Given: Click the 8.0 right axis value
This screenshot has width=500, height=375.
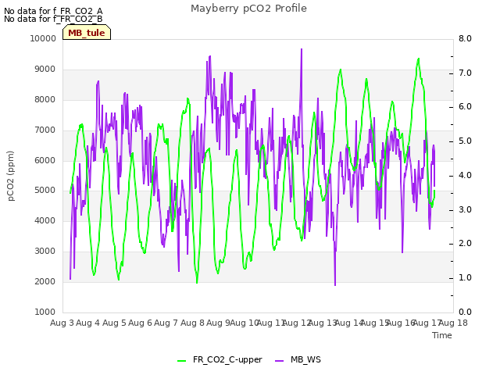Looking at the screenshot, I should [x=465, y=38].
